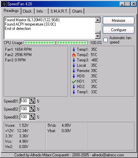Click the blue down arrow beside Temp1 35C
This screenshot has height=158, width=138.
[74, 49]
